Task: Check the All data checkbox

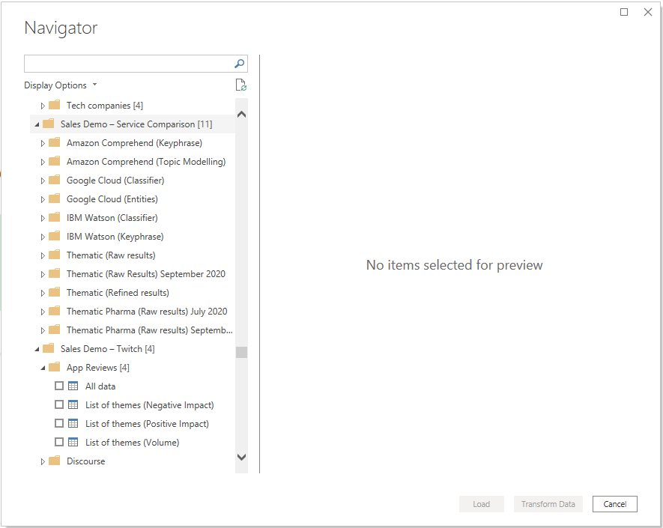Action: click(59, 386)
